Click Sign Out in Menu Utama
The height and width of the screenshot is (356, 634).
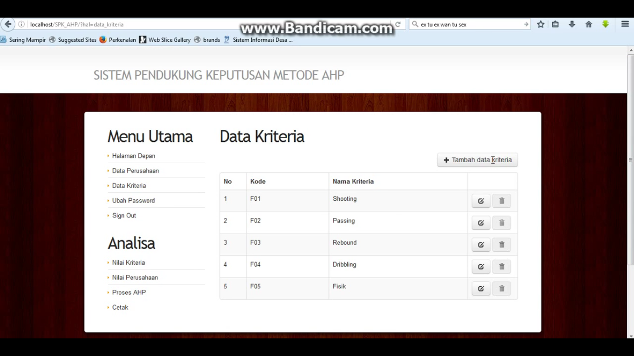coord(124,216)
